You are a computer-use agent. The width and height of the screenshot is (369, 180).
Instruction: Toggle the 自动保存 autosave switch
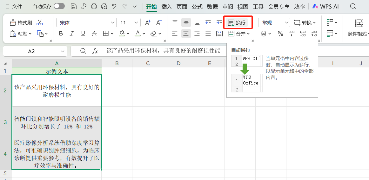(x=59, y=6)
